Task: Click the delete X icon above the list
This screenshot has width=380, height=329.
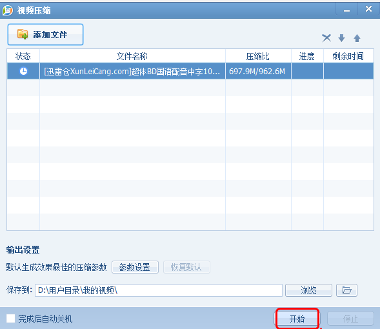Action: point(326,38)
